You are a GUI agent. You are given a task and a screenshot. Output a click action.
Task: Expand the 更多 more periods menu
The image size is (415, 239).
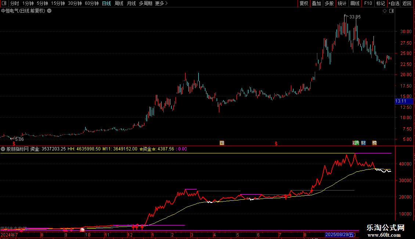click(x=162, y=3)
